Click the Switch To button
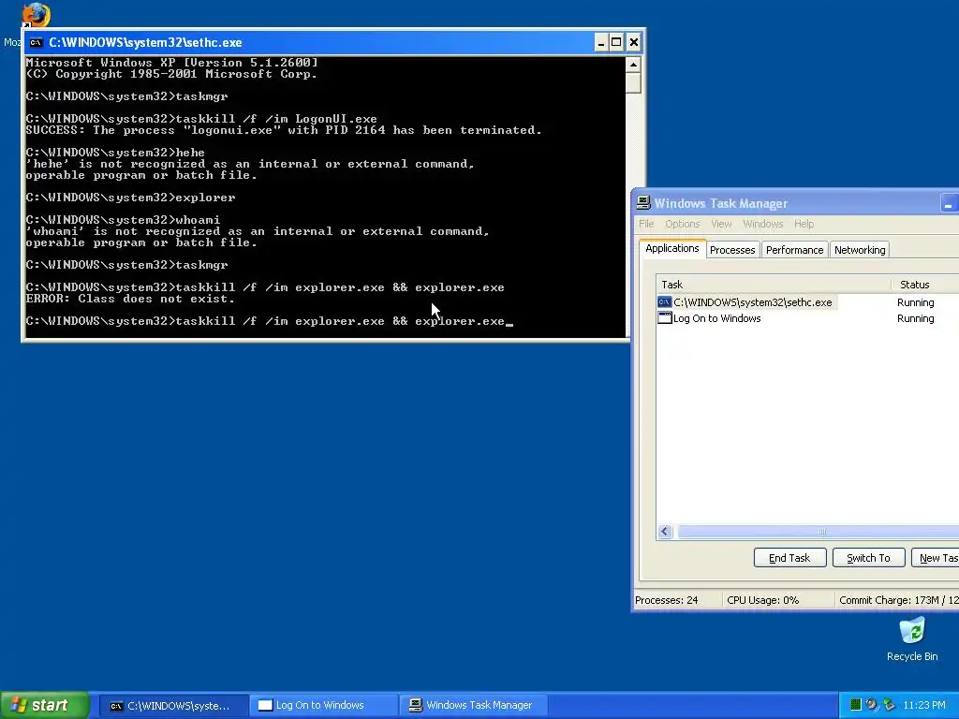This screenshot has height=719, width=959. pyautogui.click(x=868, y=558)
